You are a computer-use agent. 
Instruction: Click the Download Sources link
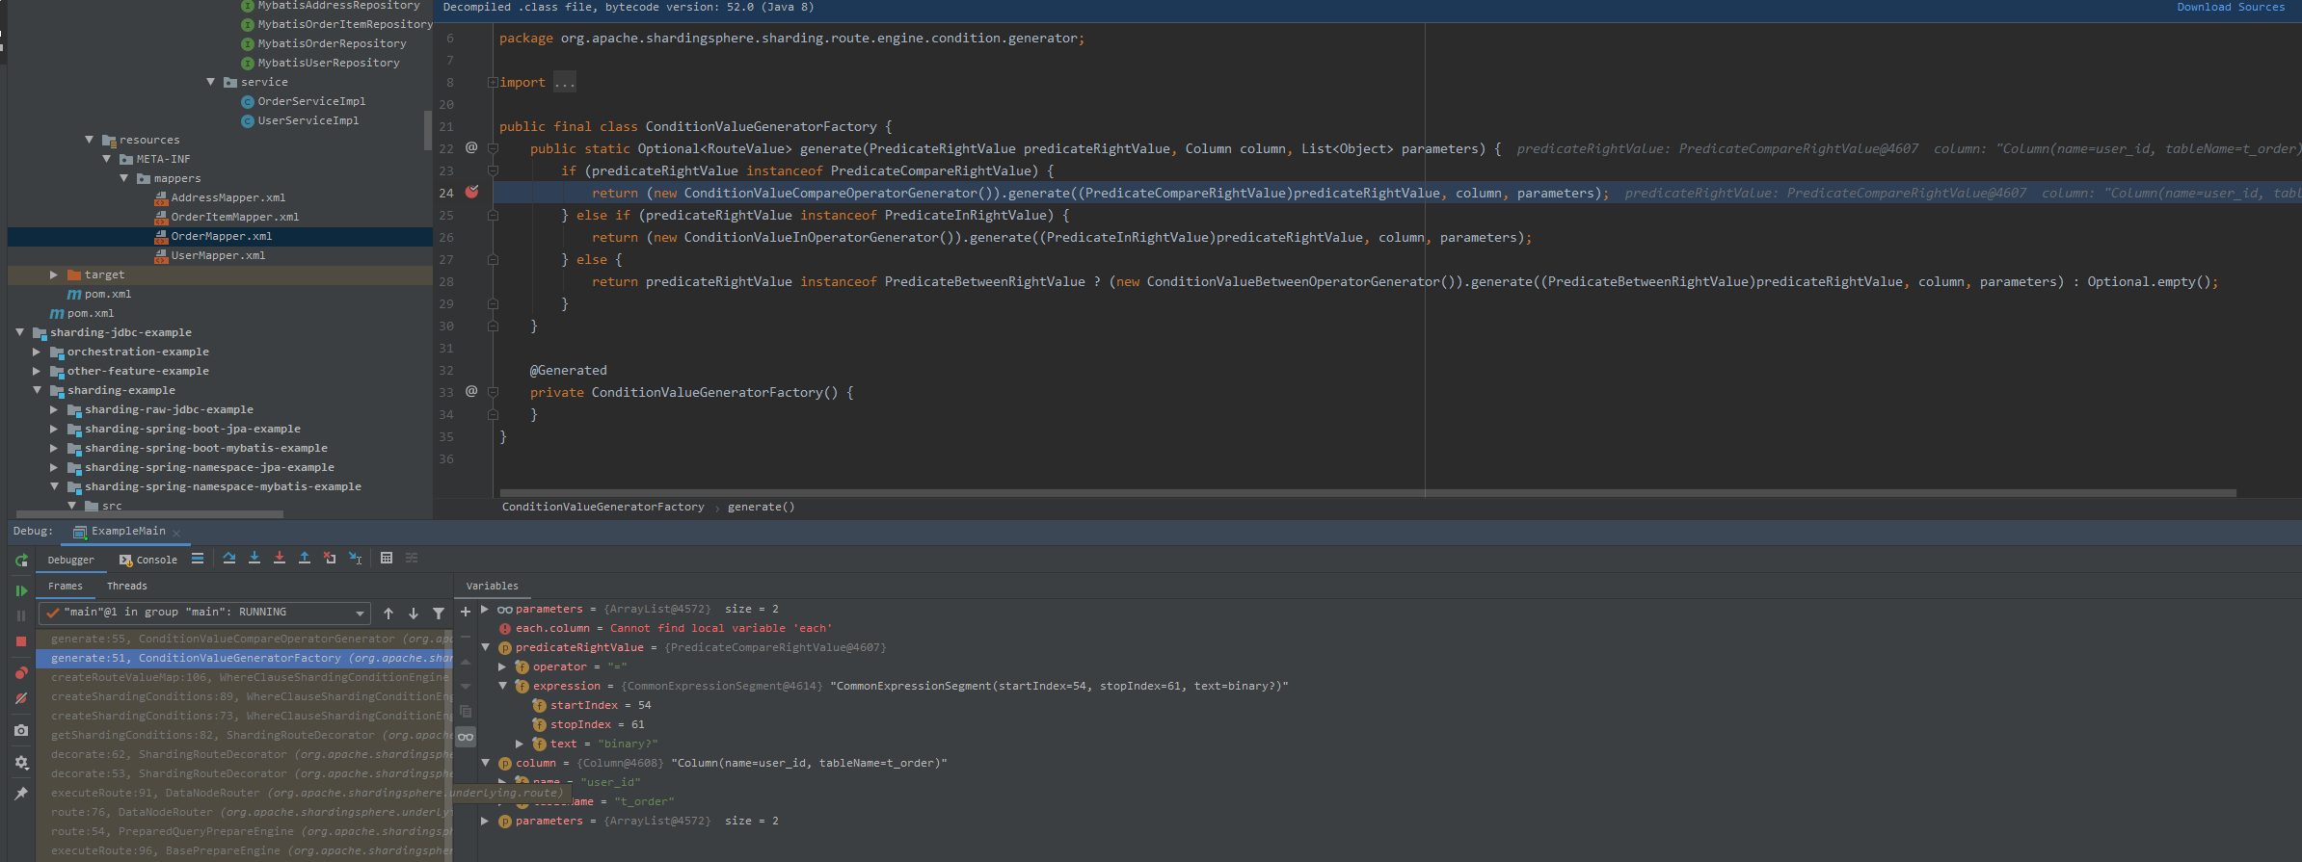(2231, 7)
